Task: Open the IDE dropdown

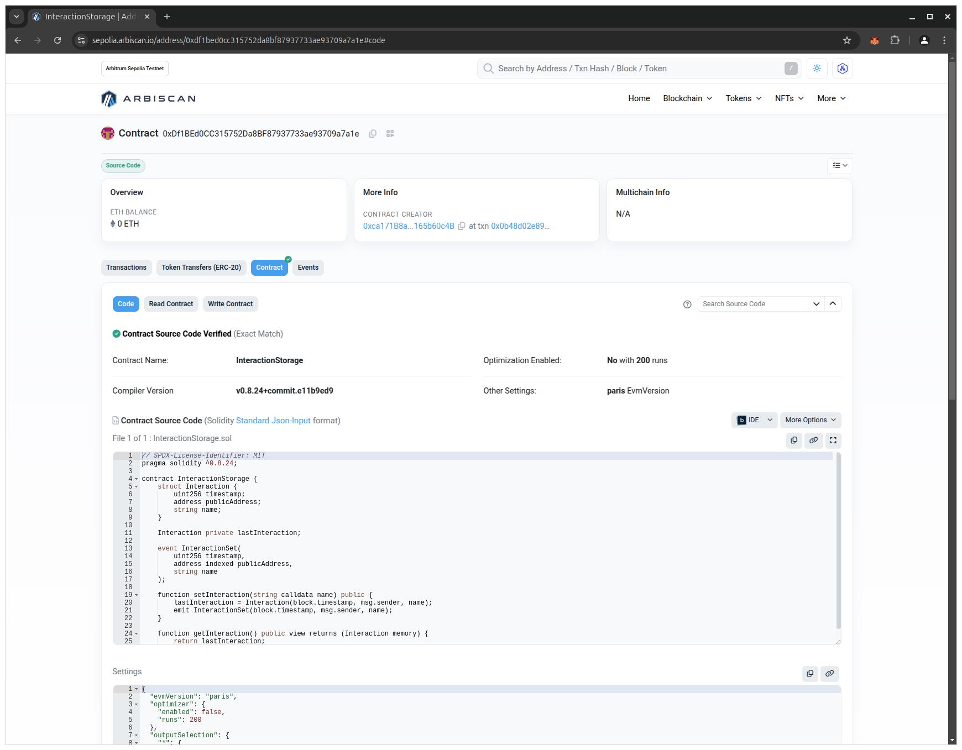Action: click(754, 420)
